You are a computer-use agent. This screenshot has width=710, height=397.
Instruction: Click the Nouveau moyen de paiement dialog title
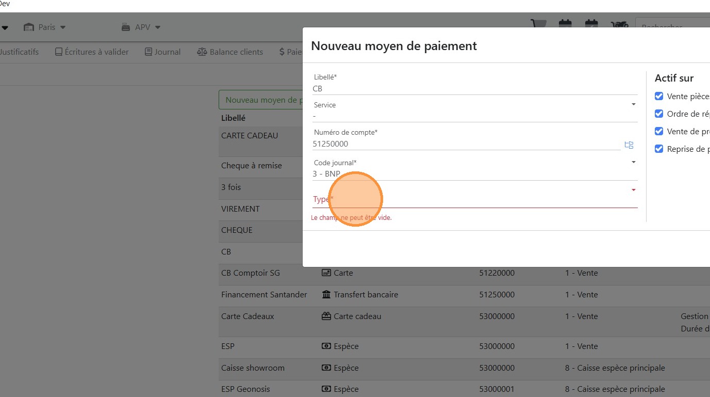(x=394, y=45)
